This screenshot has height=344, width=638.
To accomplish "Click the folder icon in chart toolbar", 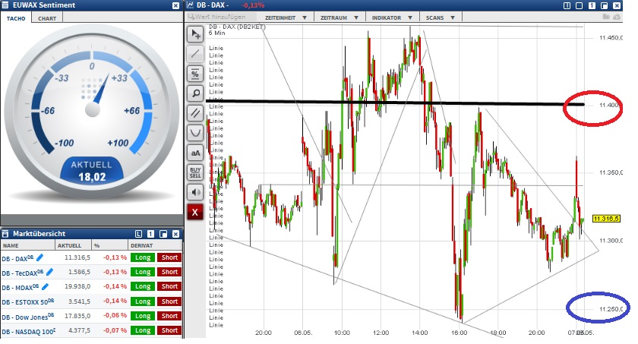I will pyautogui.click(x=606, y=17).
